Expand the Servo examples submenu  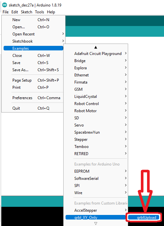[96, 125]
